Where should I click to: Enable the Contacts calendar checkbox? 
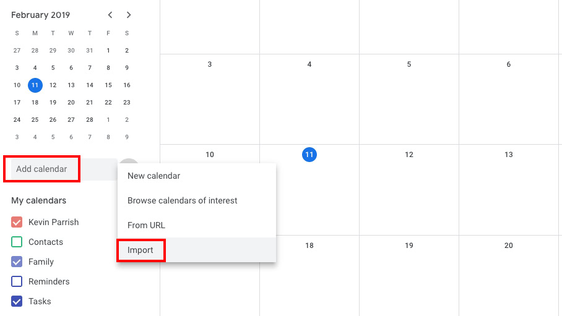click(x=17, y=242)
